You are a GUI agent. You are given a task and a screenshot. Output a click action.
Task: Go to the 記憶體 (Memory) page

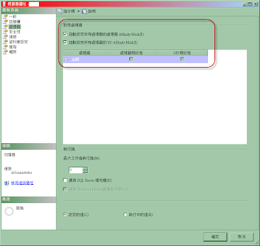(14, 21)
